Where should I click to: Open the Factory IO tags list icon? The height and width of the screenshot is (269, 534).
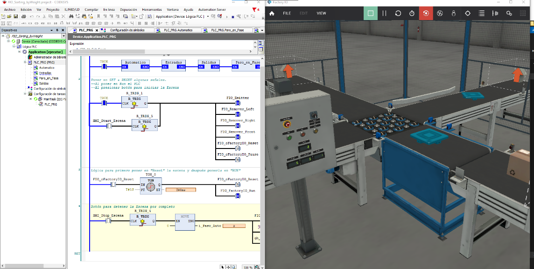pos(482,13)
